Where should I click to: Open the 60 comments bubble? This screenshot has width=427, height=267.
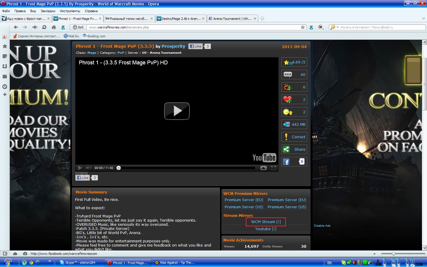294,75
